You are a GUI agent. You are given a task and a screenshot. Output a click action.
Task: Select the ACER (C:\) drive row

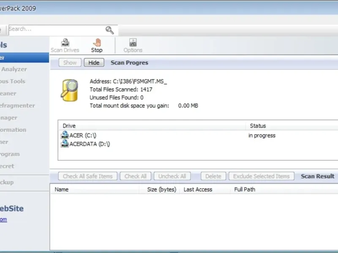pyautogui.click(x=198, y=135)
